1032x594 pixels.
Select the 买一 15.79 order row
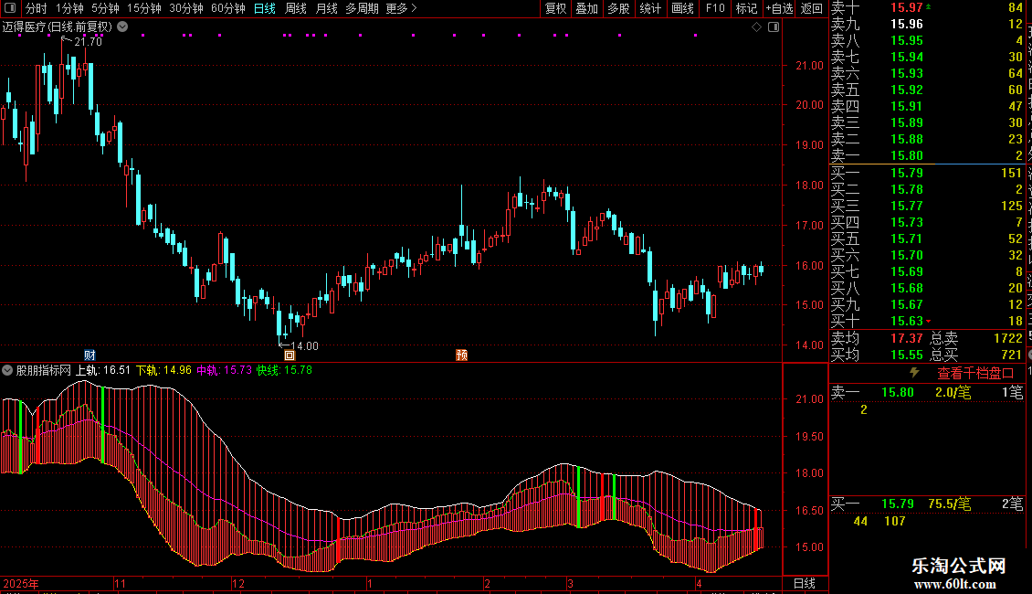click(927, 173)
